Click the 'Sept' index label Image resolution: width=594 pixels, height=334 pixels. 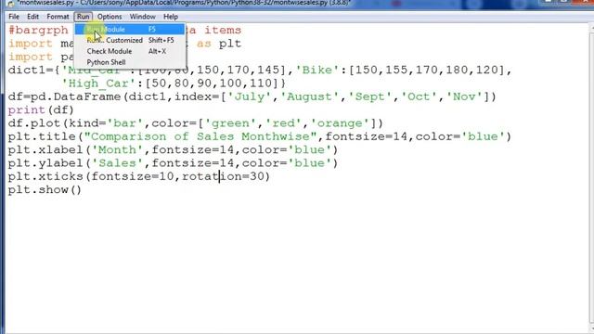(369, 96)
